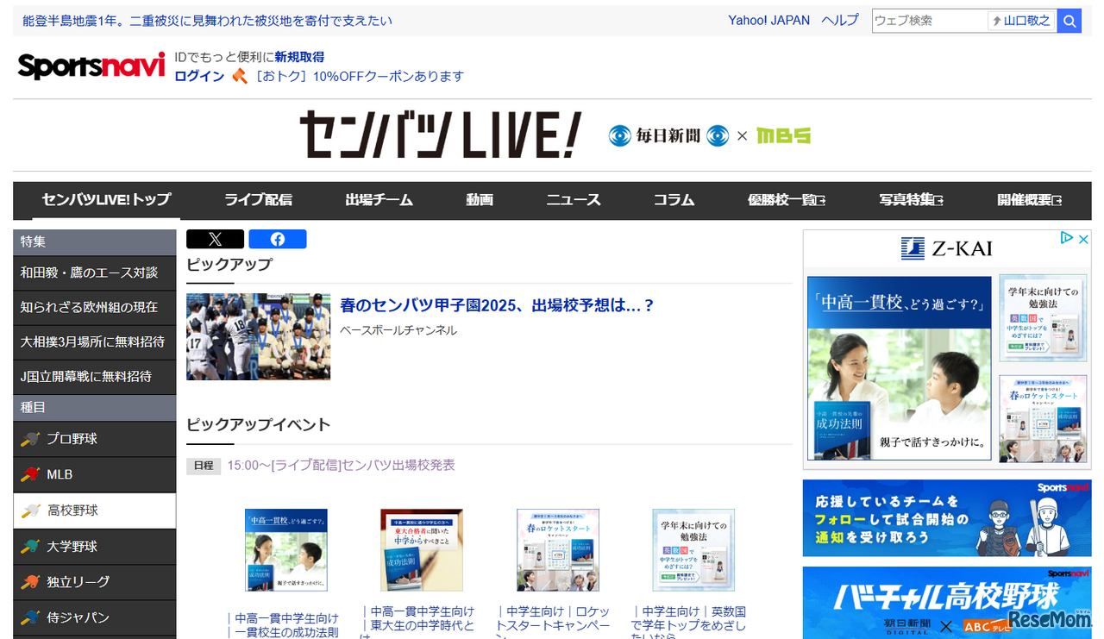Click the MLB bat icon
This screenshot has width=1104, height=639.
(x=30, y=474)
